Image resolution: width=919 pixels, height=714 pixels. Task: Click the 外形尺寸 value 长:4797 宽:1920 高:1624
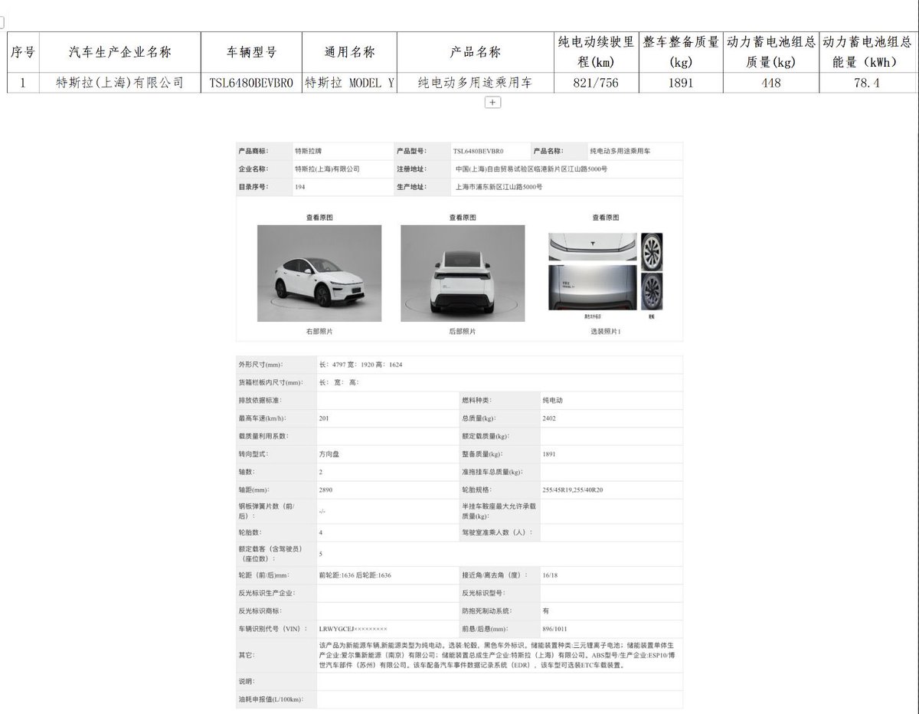click(361, 365)
